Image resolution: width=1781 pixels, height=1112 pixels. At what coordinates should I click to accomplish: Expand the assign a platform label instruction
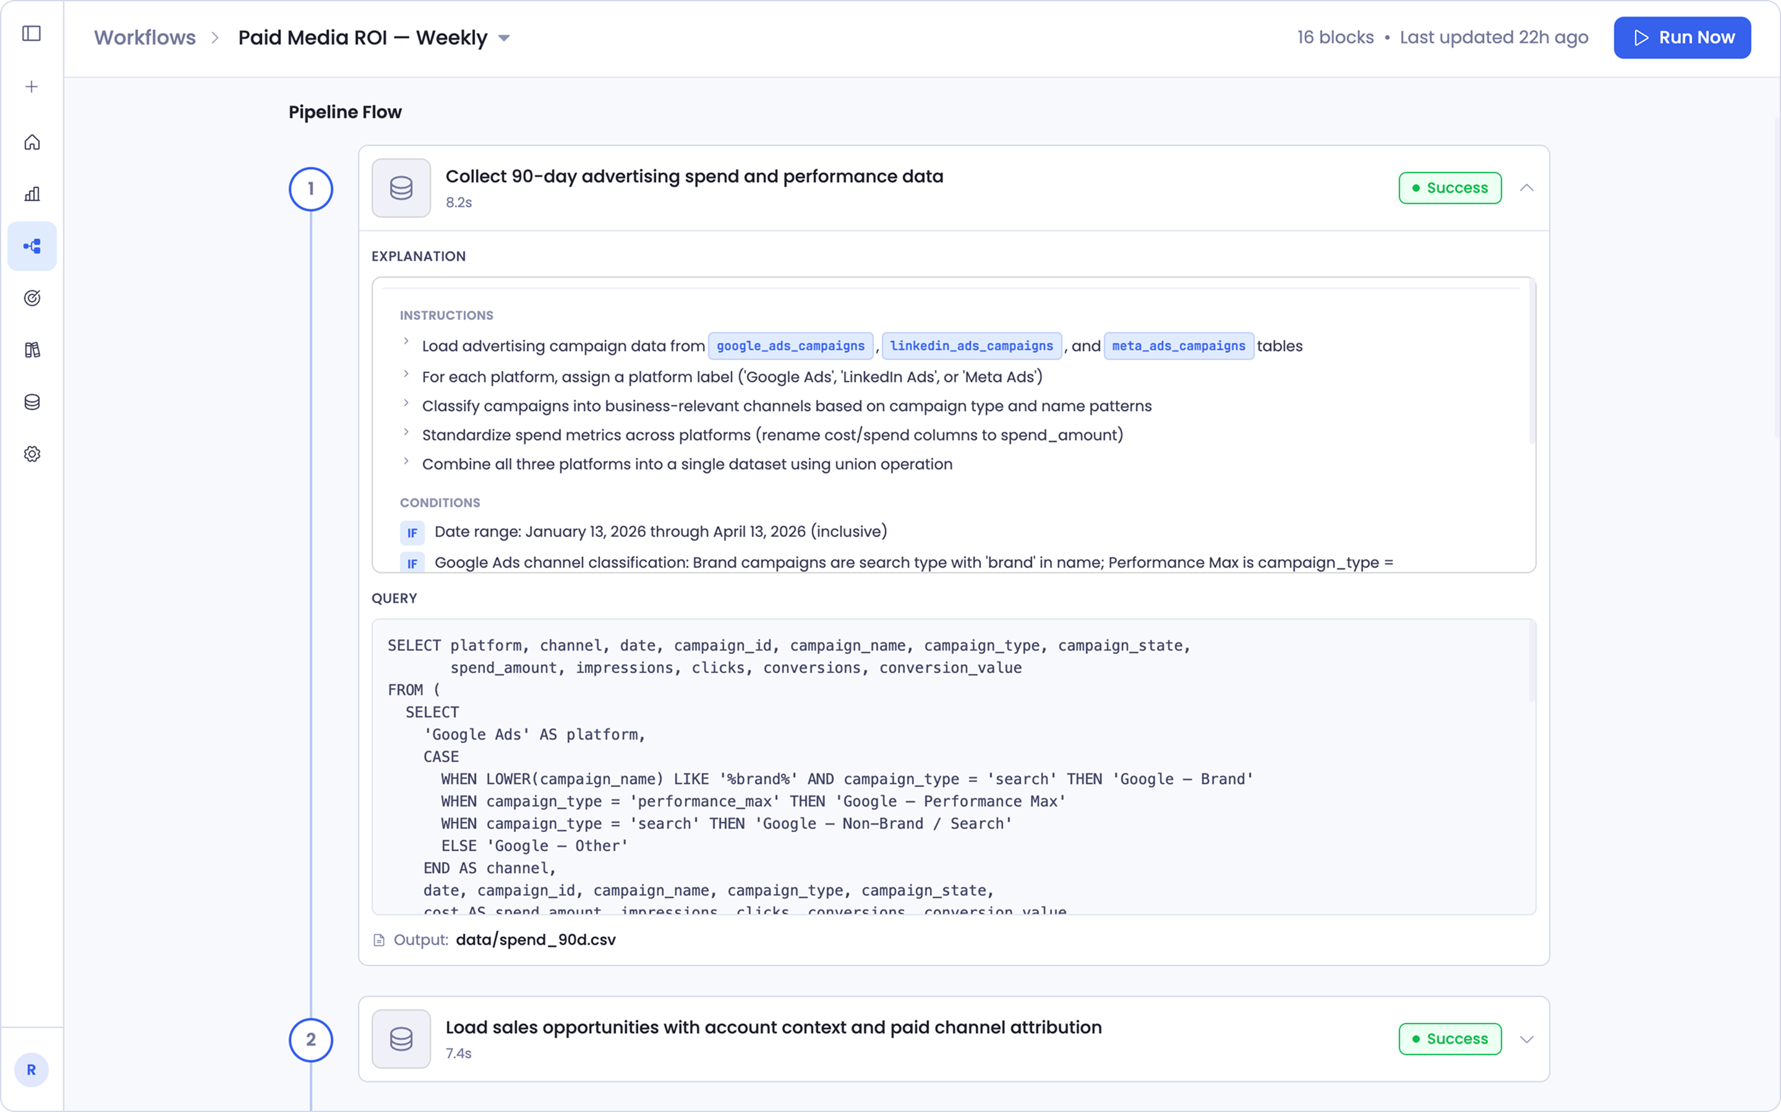pyautogui.click(x=406, y=374)
